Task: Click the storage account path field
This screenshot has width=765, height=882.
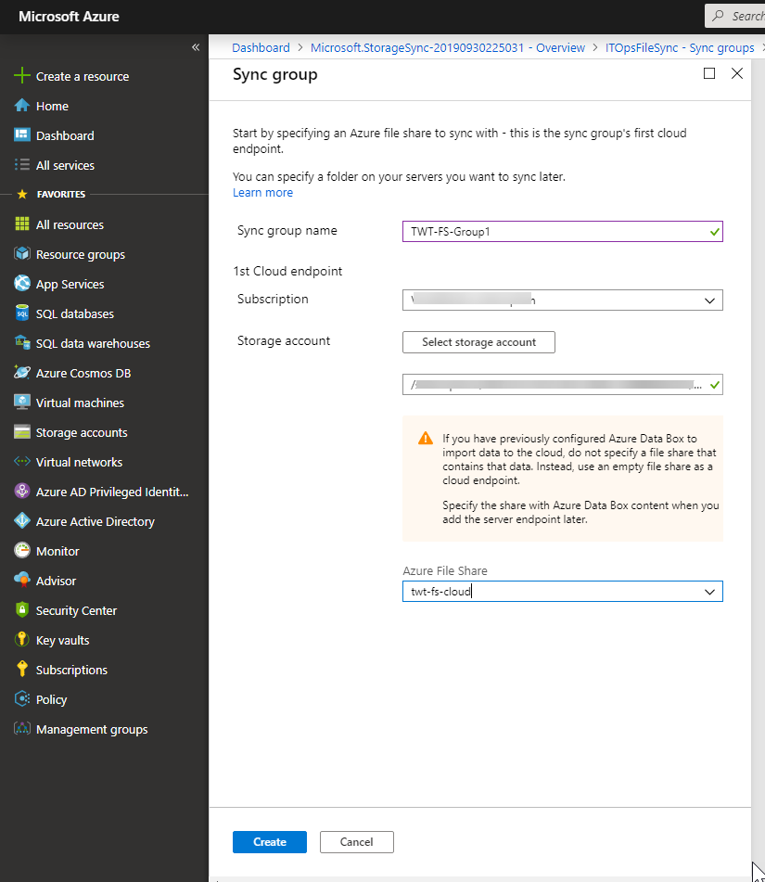Action: (x=563, y=385)
